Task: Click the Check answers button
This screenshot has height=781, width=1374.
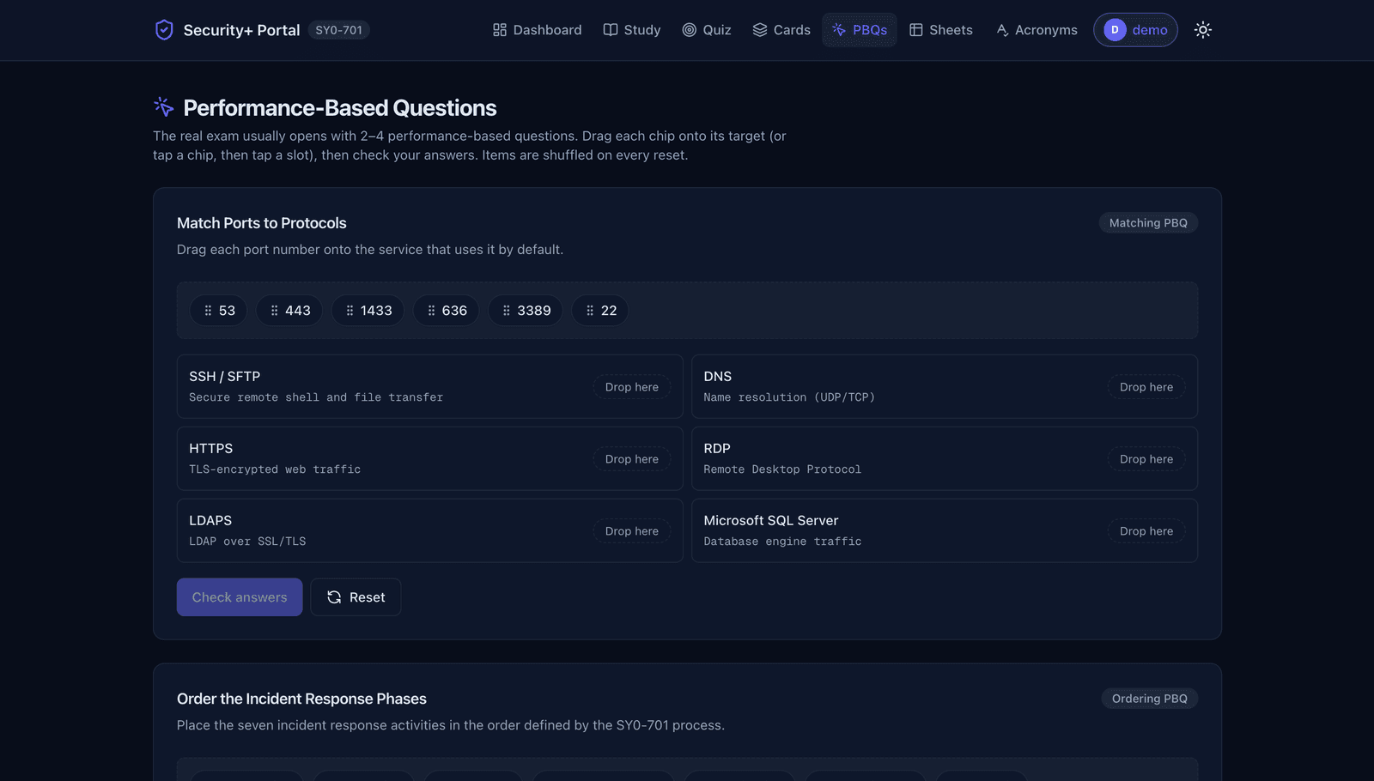Action: click(x=240, y=597)
